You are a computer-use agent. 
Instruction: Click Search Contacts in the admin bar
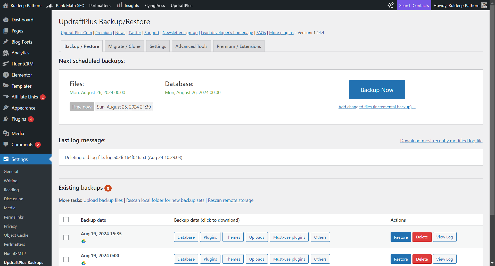[414, 5]
